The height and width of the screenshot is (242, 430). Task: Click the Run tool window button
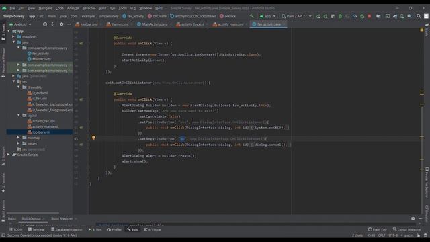point(95,229)
